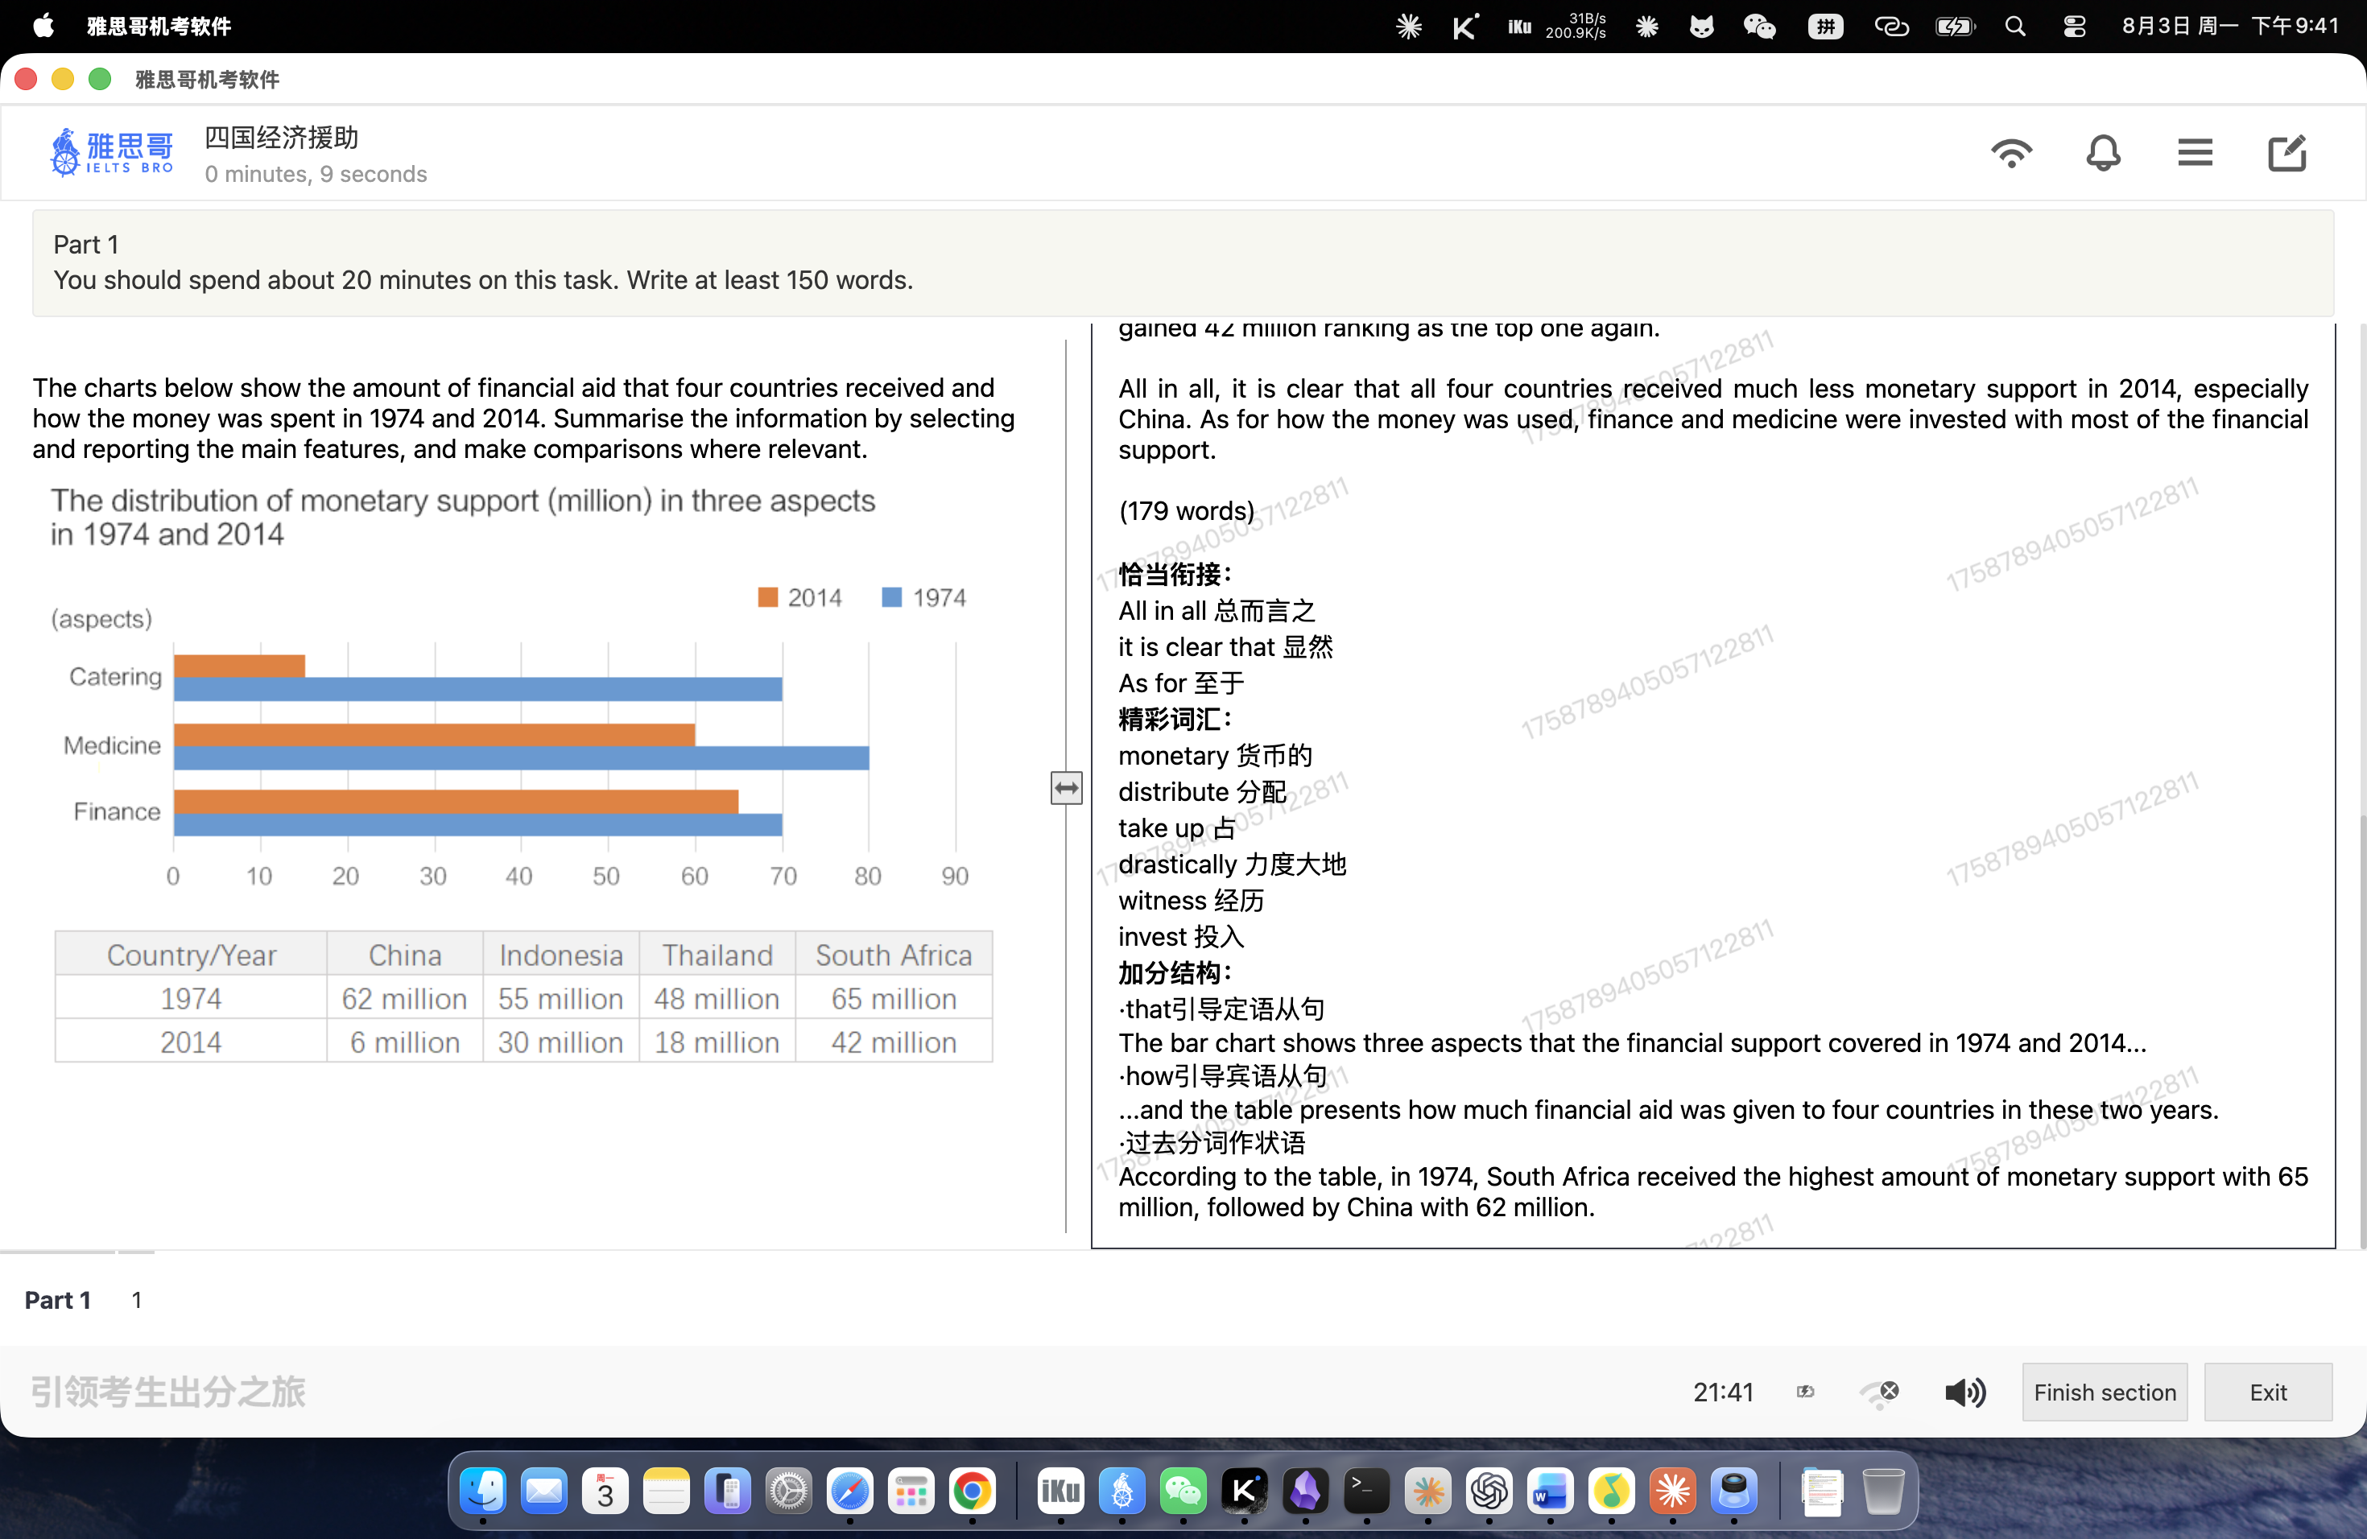Open Spotlight search in menu bar

pos(2015,26)
